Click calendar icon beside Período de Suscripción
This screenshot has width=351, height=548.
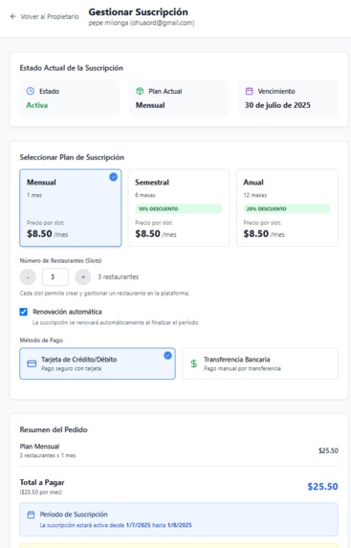pyautogui.click(x=32, y=515)
